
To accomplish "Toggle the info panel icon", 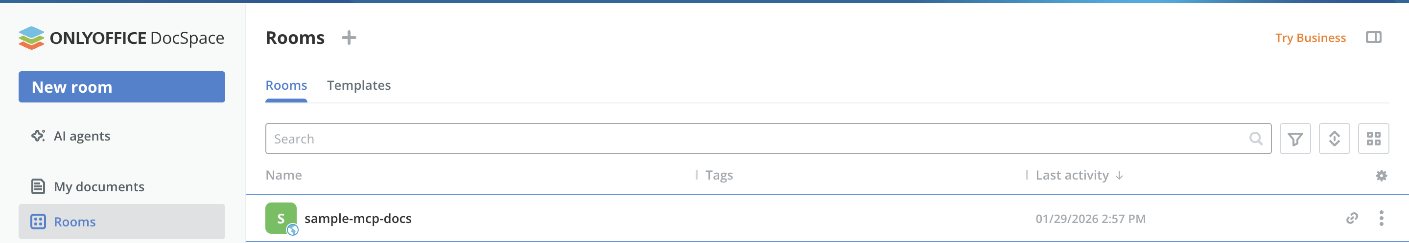I will pos(1373,38).
